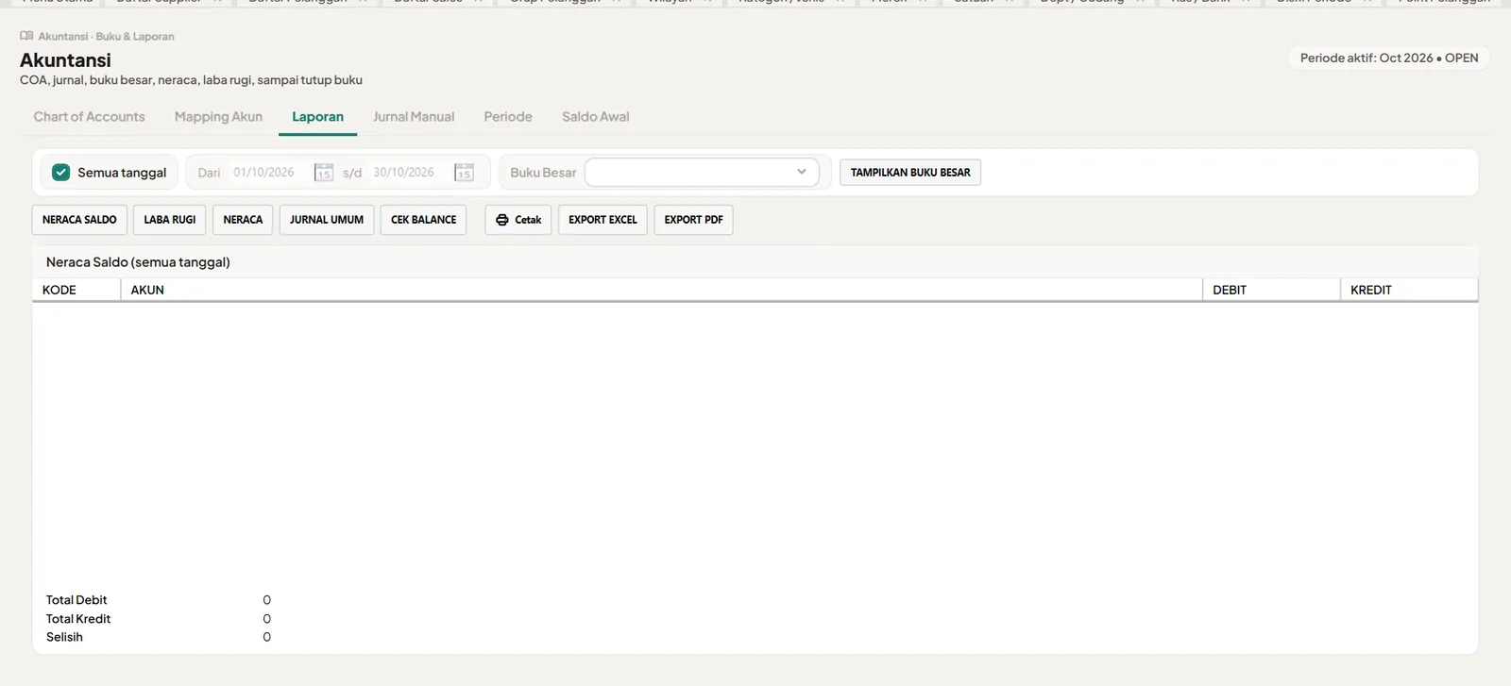Click the 'Akuntansi · Buku & Laporan' breadcrumb text

point(106,36)
